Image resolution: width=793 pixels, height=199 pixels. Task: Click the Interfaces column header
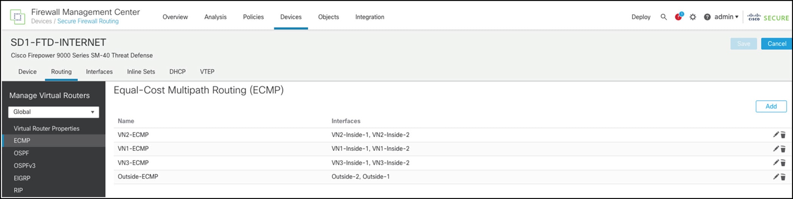(x=346, y=121)
